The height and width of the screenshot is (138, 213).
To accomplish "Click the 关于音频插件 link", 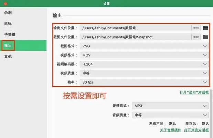I will coord(170,130).
